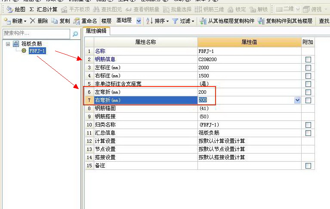Open the 过滤 dropdown arrow
This screenshot has height=209, width=330.
coord(193,21)
